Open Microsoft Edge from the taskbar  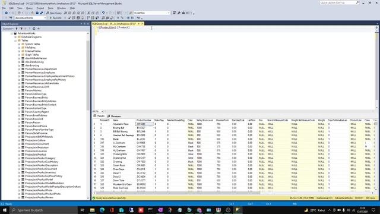coord(102,210)
